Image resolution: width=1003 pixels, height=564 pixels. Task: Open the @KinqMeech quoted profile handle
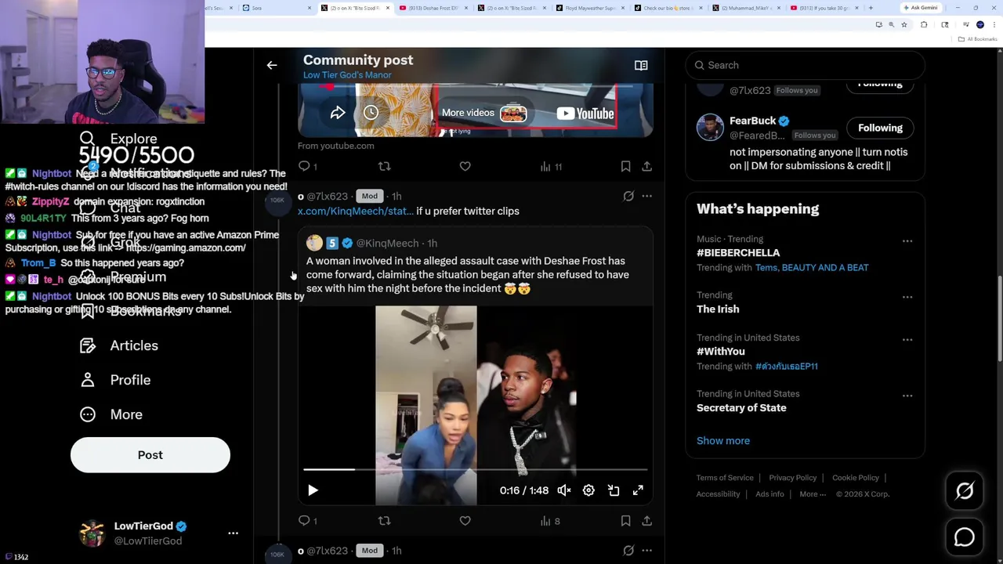[387, 243]
